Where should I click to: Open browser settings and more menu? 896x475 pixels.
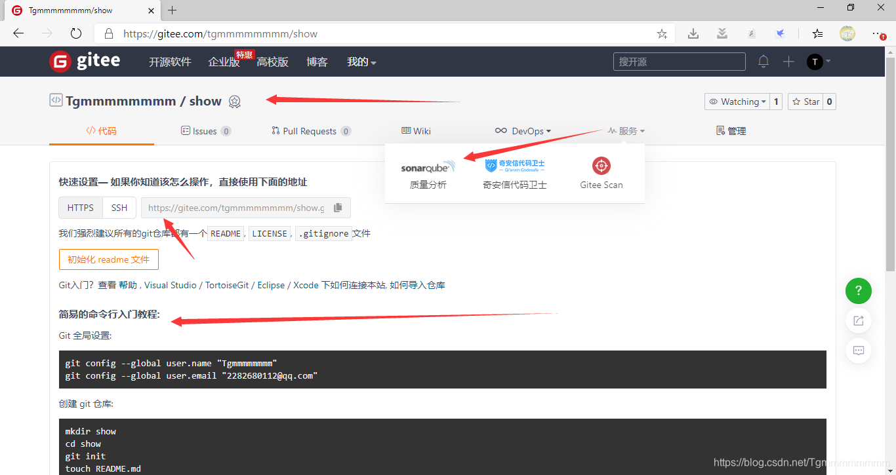[x=878, y=33]
